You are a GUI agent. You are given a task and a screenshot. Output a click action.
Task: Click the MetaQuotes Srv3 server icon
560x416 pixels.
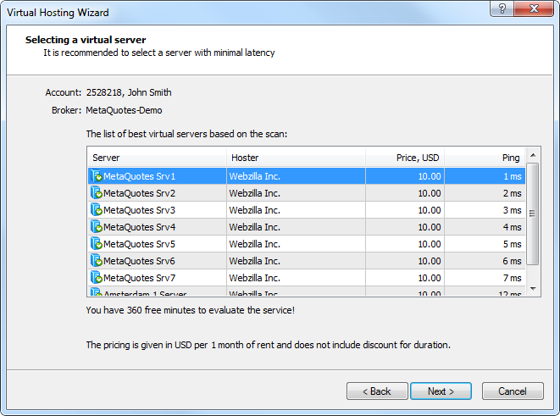click(97, 210)
